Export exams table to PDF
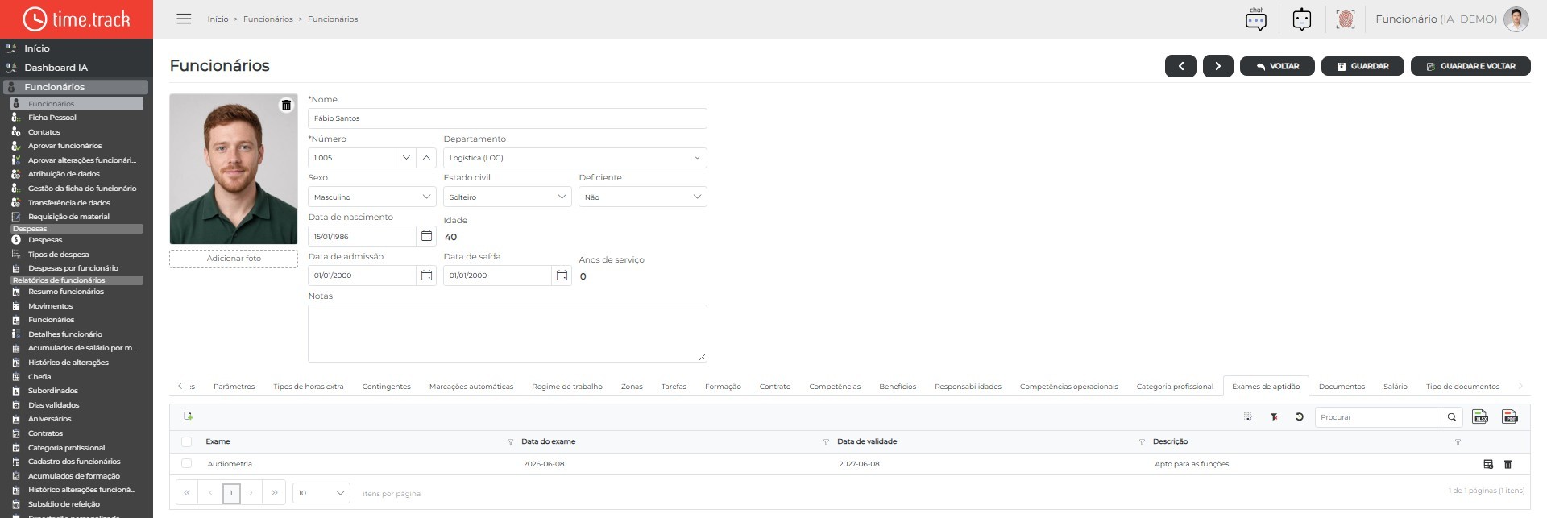The image size is (1547, 518). pyautogui.click(x=1510, y=416)
